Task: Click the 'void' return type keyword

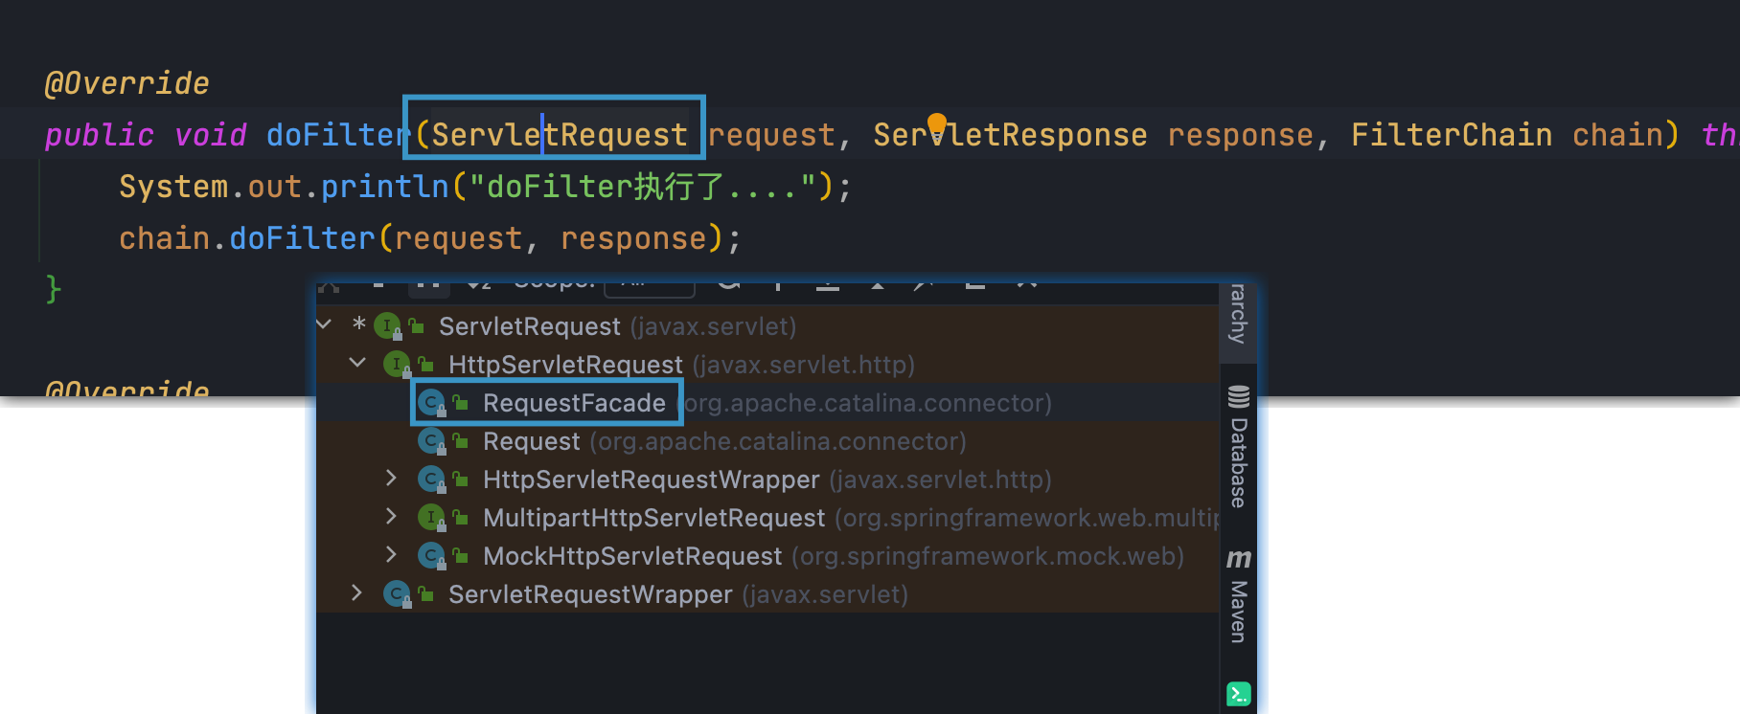Action: [211, 135]
